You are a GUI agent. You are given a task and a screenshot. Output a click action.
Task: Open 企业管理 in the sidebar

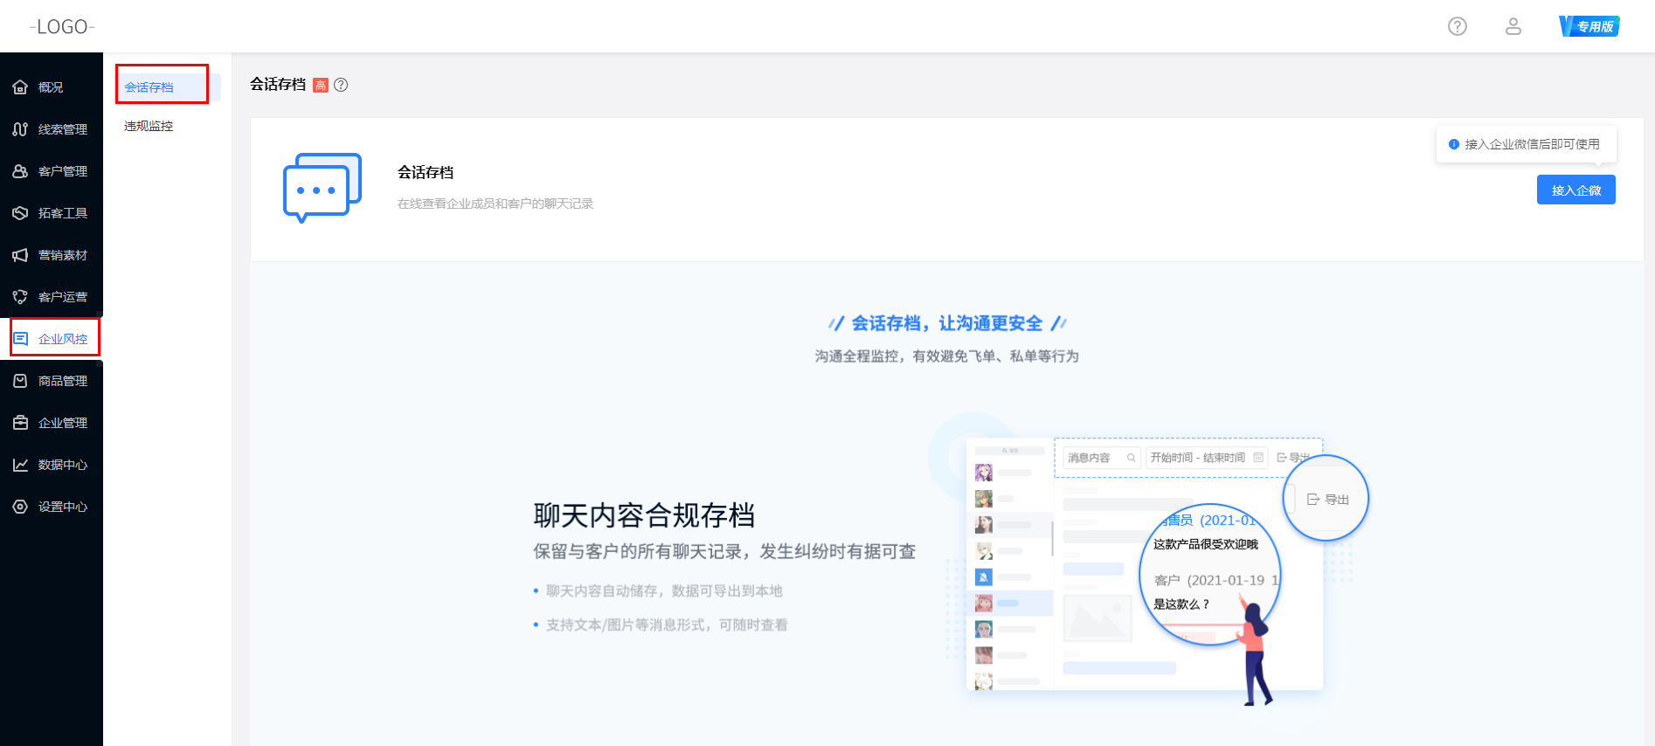point(62,423)
